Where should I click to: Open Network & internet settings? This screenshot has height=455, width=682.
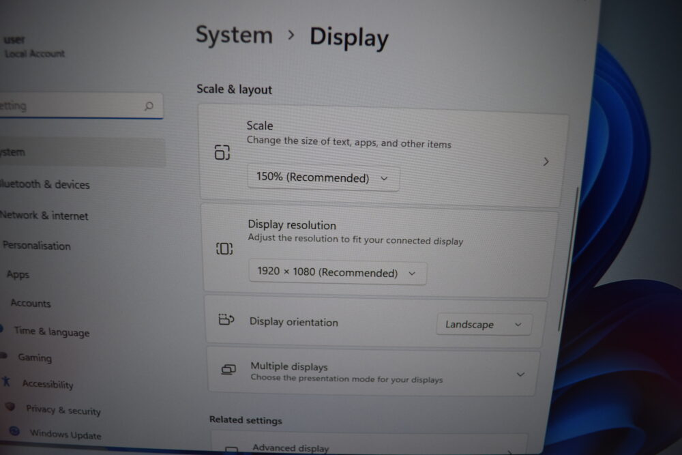pos(44,216)
